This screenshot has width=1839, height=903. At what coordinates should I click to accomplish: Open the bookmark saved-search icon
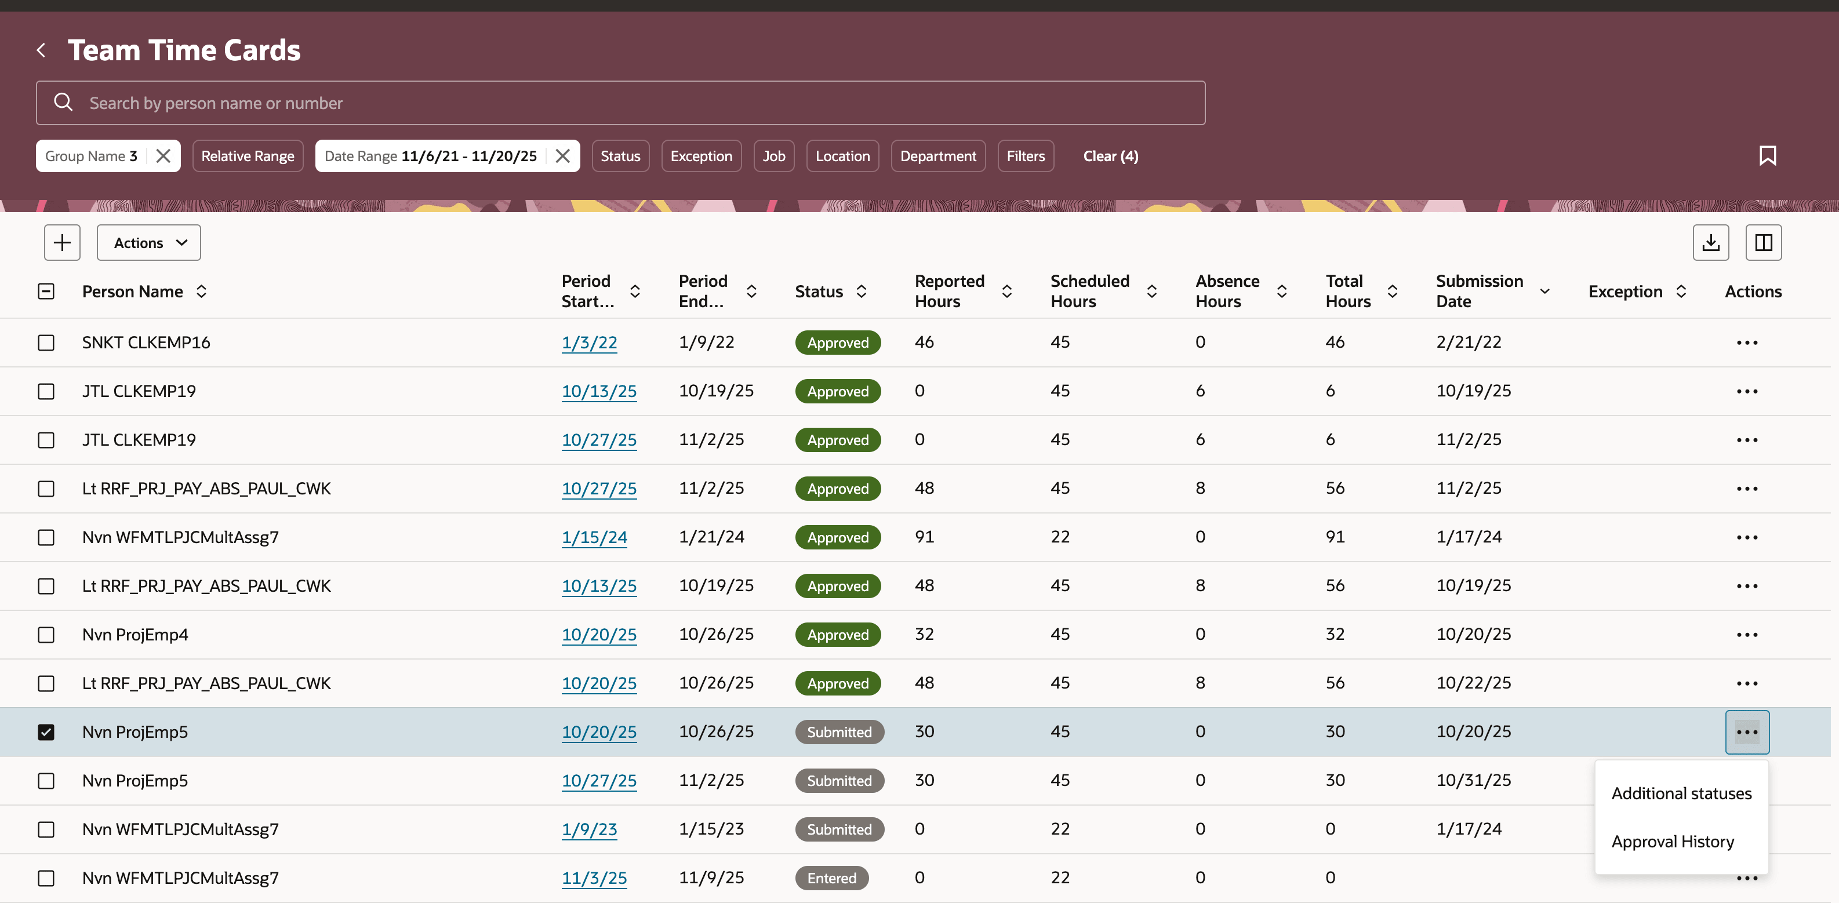point(1768,155)
